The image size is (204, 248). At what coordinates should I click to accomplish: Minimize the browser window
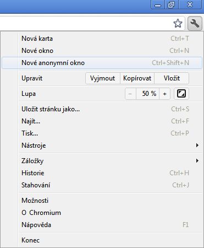coord(158,4)
